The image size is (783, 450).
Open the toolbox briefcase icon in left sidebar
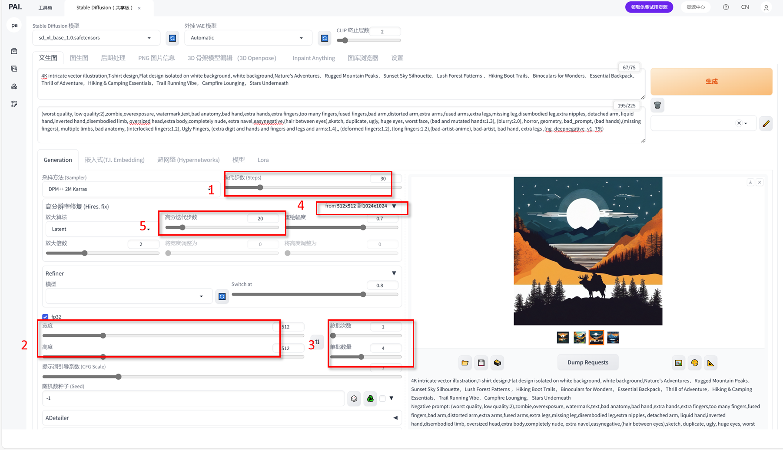pyautogui.click(x=14, y=51)
